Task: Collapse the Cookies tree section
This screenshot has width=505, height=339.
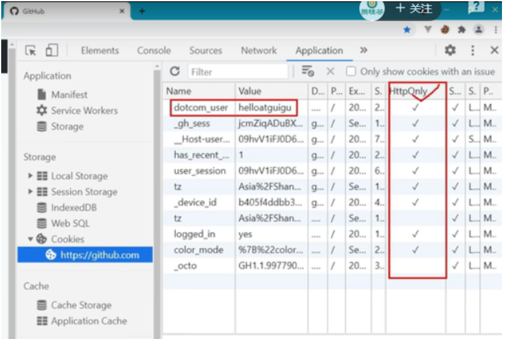Action: pos(31,239)
